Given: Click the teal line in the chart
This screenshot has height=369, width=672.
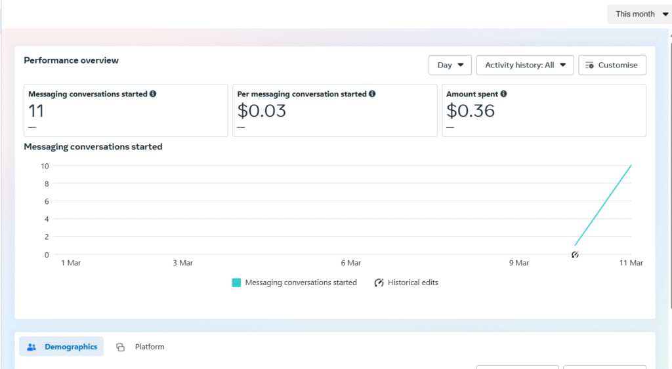Looking at the screenshot, I should tap(603, 205).
